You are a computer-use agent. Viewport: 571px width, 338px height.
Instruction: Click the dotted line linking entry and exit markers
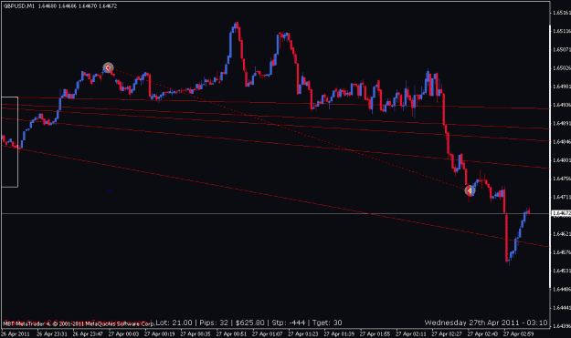point(288,128)
